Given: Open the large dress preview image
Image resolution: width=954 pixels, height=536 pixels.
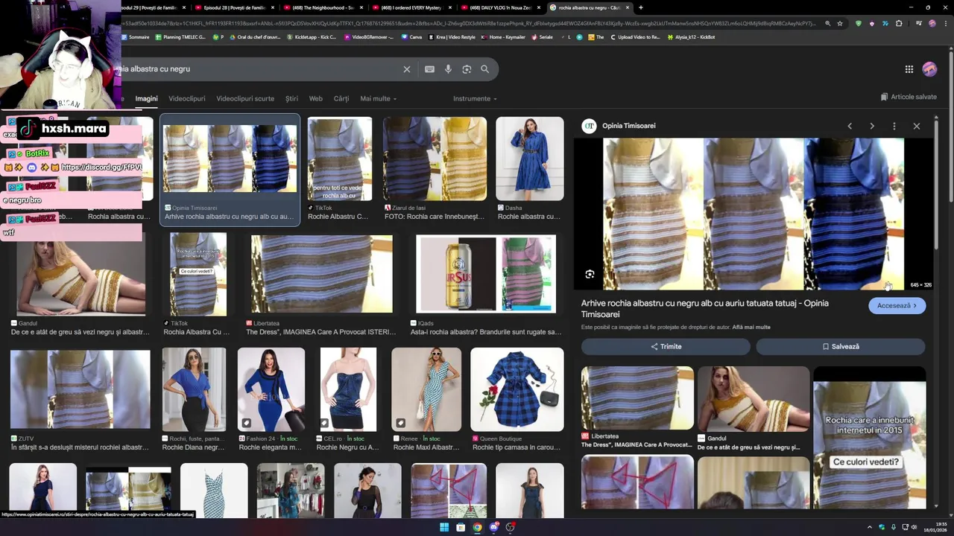Looking at the screenshot, I should [754, 214].
